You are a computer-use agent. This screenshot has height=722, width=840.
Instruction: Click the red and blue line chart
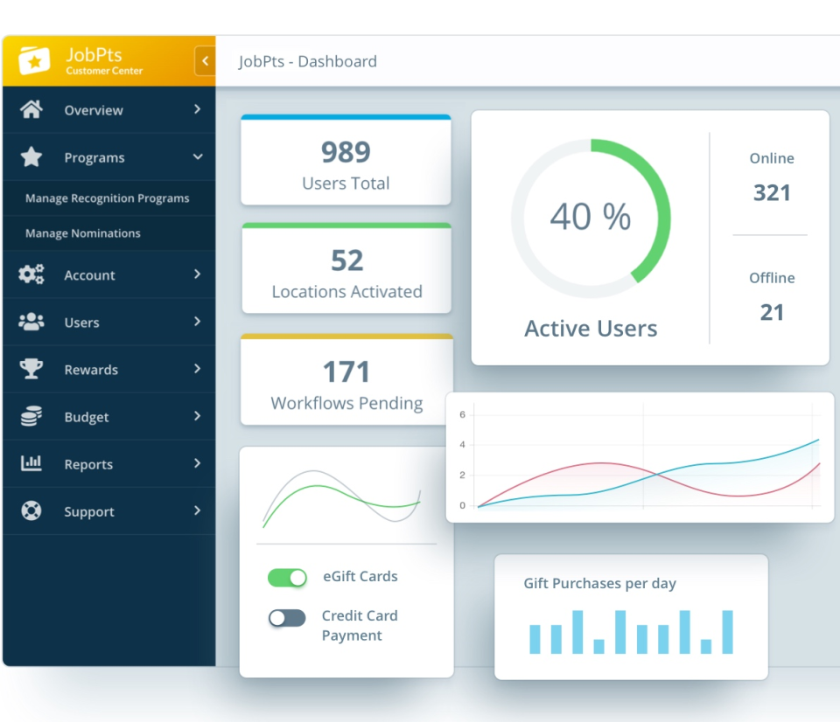pyautogui.click(x=640, y=458)
